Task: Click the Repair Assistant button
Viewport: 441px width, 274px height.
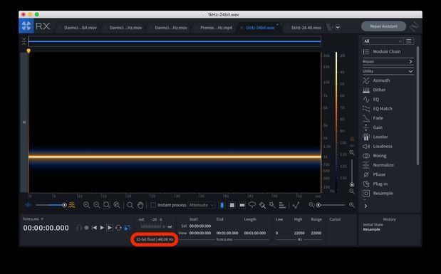Action: (383, 26)
